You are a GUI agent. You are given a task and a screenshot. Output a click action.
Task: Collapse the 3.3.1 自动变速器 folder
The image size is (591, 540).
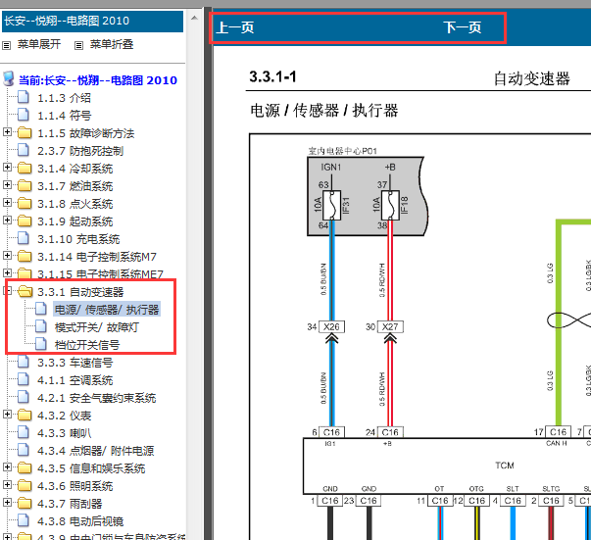pos(7,291)
